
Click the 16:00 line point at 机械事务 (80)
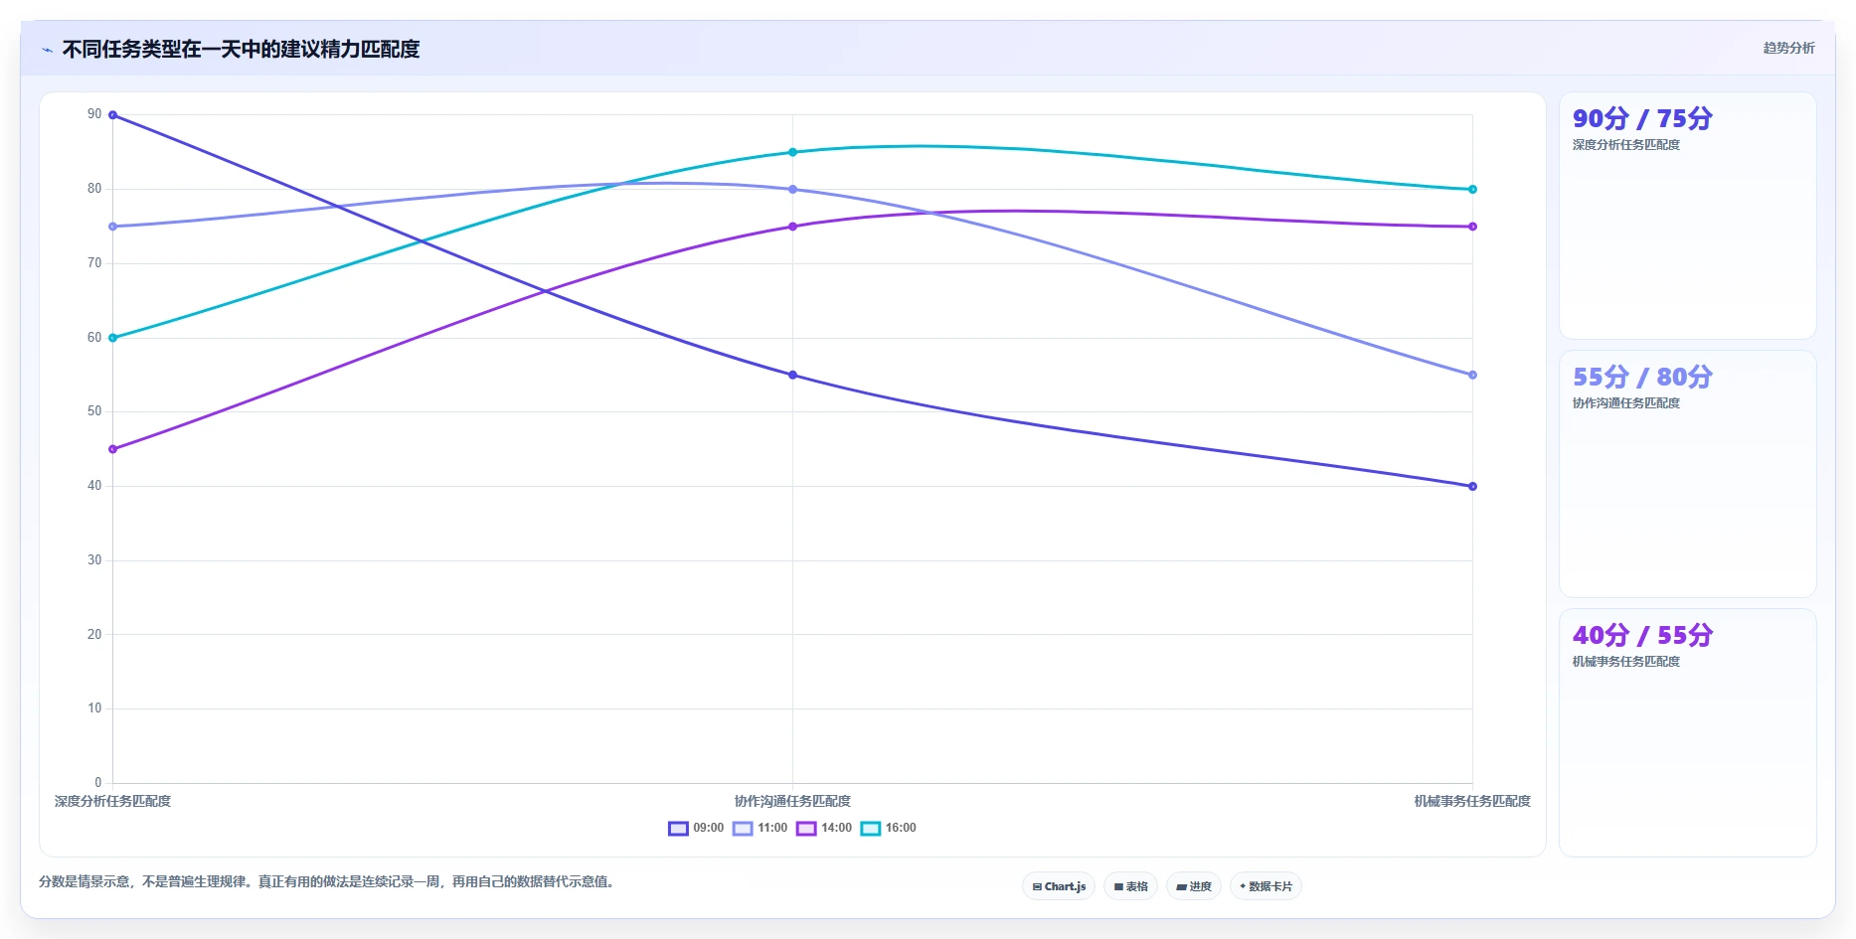(1472, 189)
